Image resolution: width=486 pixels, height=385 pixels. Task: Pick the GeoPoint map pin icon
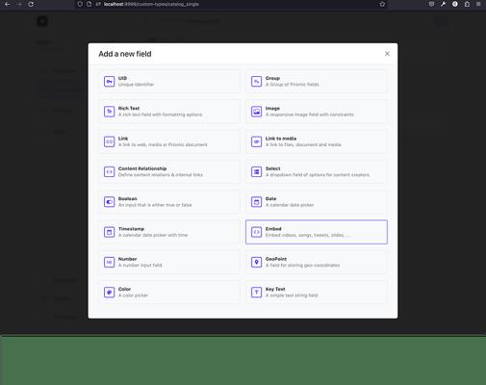coord(256,262)
